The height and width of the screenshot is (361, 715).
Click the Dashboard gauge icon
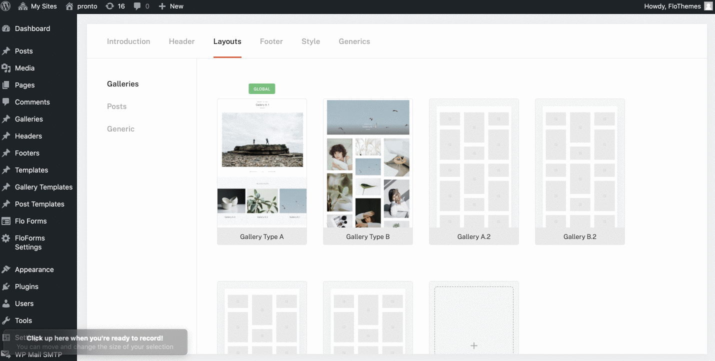tap(6, 28)
